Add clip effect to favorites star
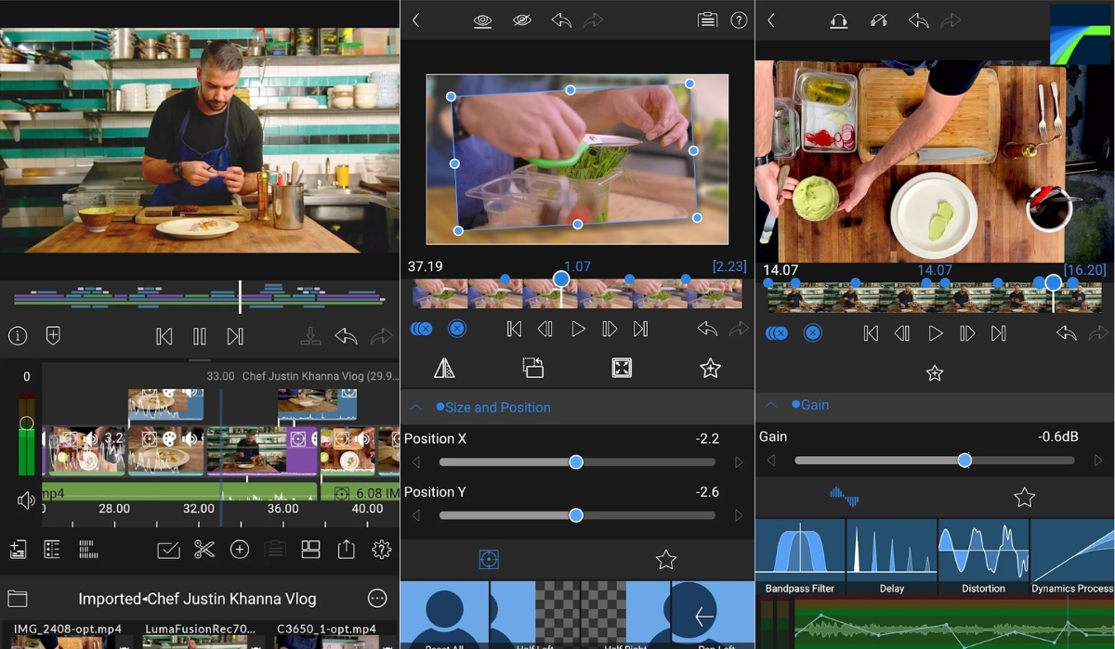Image resolution: width=1115 pixels, height=649 pixels. click(x=711, y=368)
